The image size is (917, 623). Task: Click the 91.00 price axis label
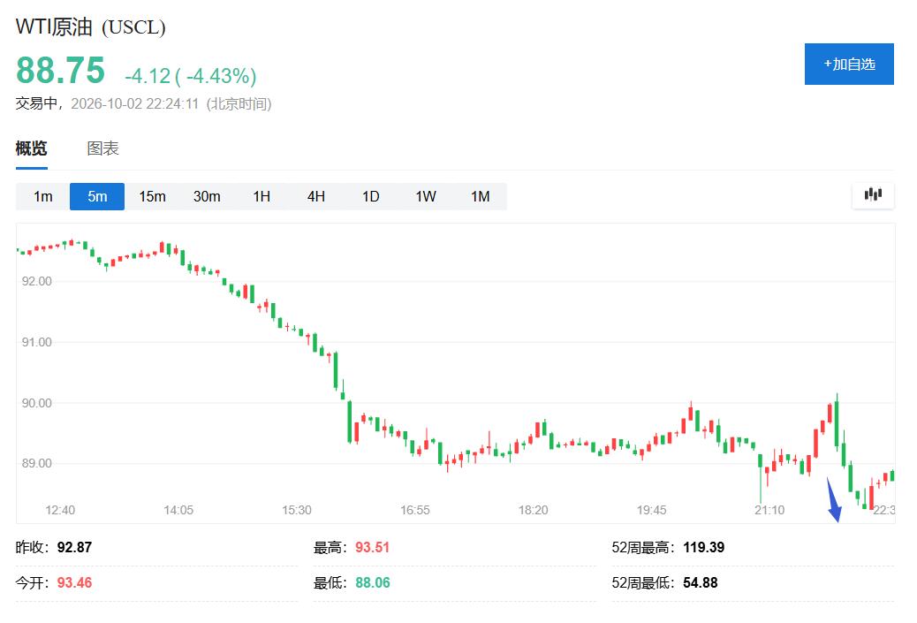[37, 342]
